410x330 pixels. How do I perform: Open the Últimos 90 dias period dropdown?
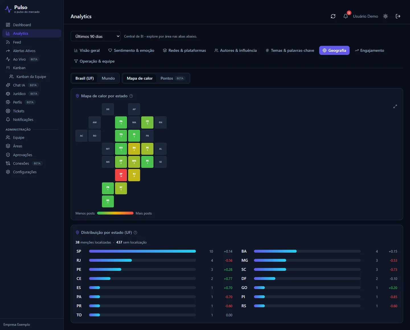click(x=96, y=36)
